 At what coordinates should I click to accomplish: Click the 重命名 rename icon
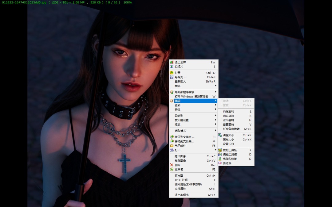172,169
